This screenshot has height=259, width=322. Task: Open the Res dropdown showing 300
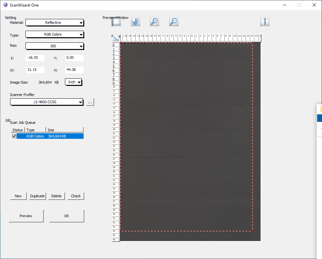(x=55, y=46)
